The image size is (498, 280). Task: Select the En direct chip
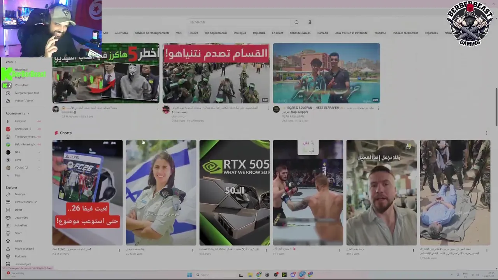[277, 33]
